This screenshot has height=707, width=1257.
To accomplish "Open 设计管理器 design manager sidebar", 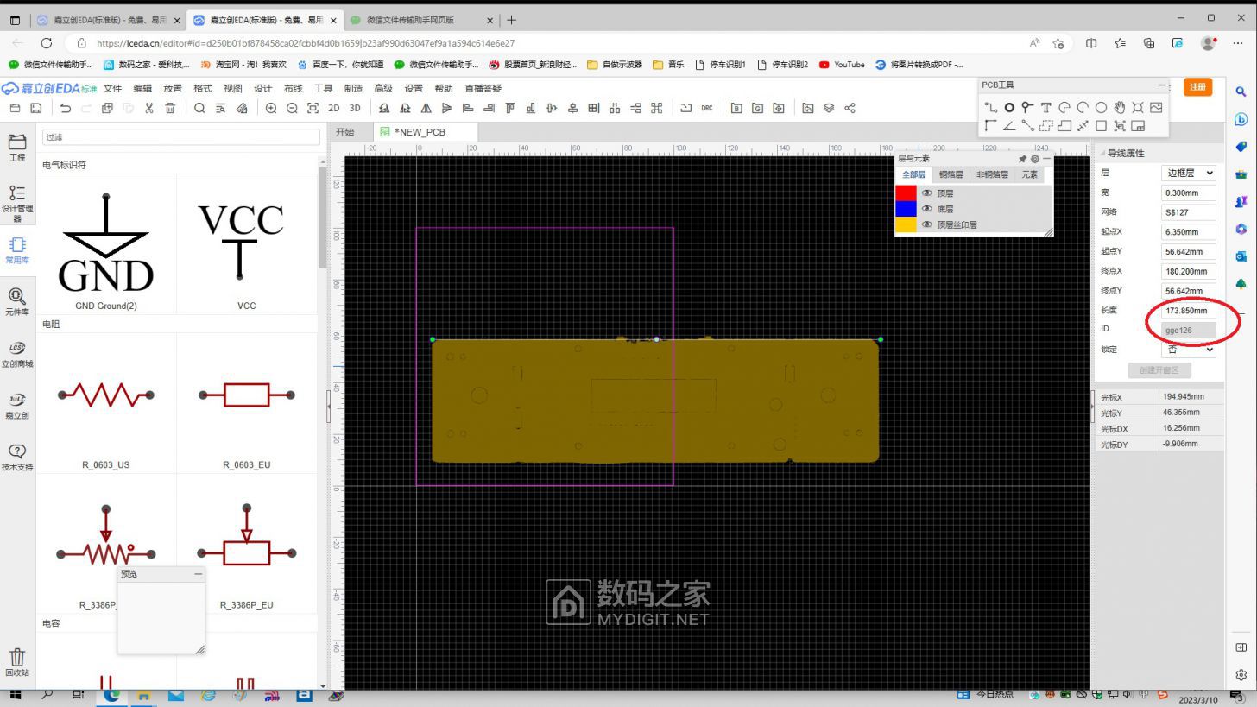I will coord(17,203).
